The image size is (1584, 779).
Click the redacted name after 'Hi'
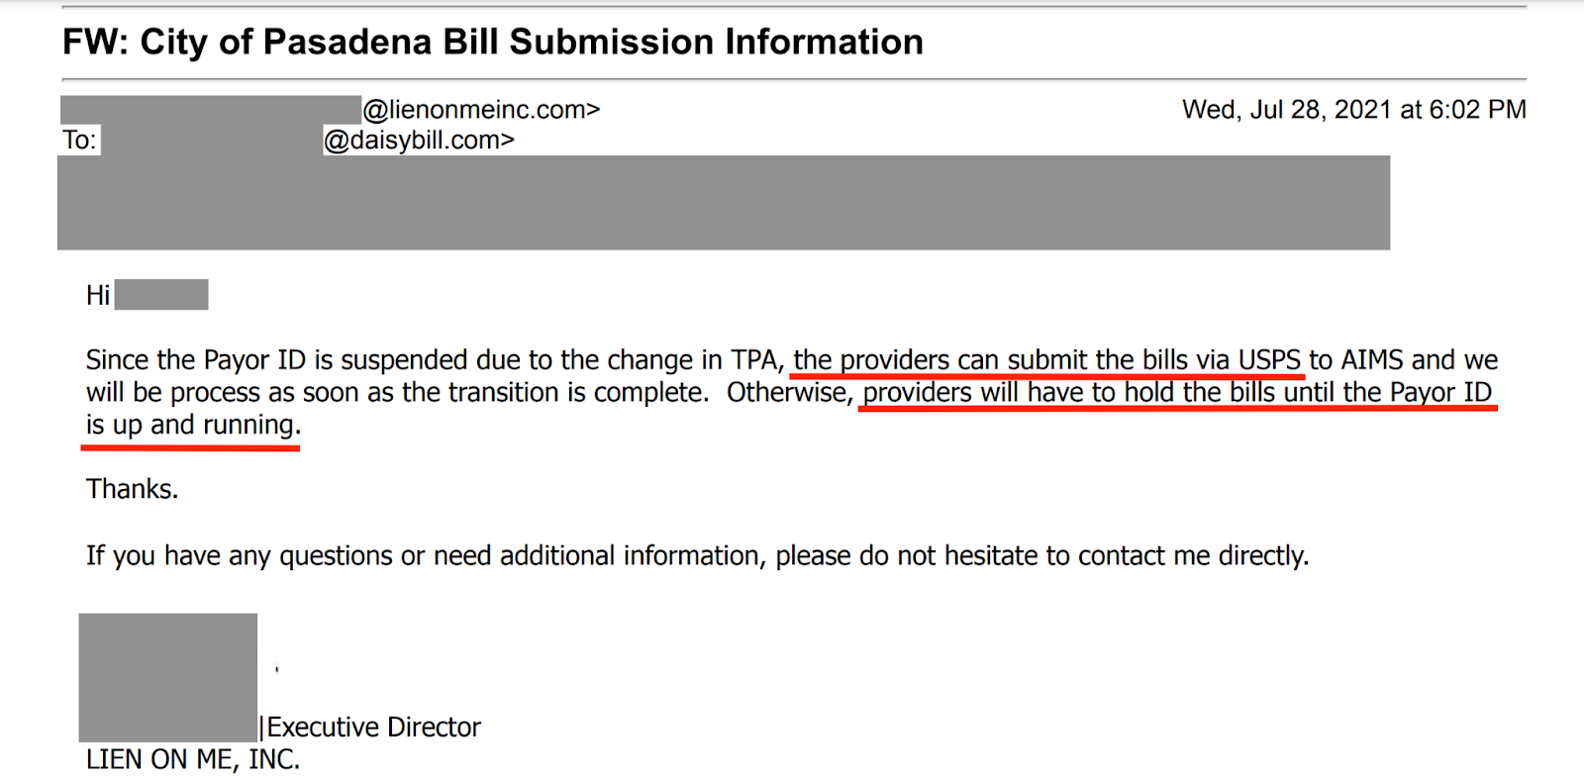161,295
